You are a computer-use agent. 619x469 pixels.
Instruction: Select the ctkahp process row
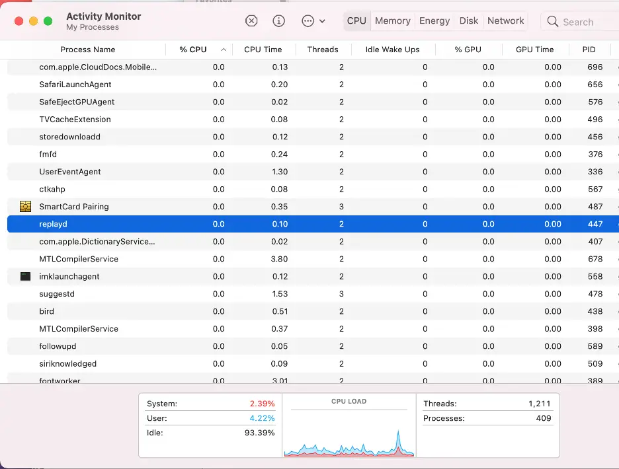pos(313,189)
